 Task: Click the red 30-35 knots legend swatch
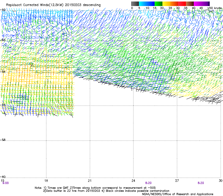coord(182,4)
